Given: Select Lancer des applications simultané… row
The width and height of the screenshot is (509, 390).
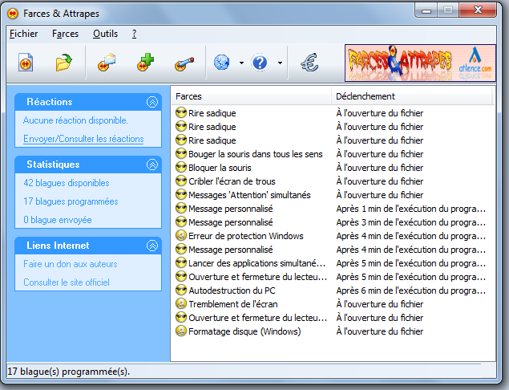Looking at the screenshot, I should (x=331, y=263).
